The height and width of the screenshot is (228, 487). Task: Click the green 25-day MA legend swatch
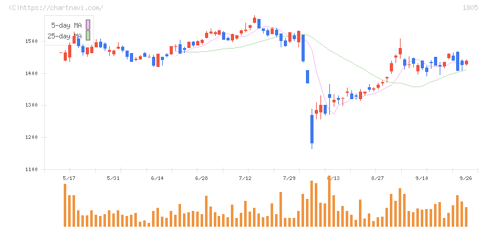click(x=88, y=35)
